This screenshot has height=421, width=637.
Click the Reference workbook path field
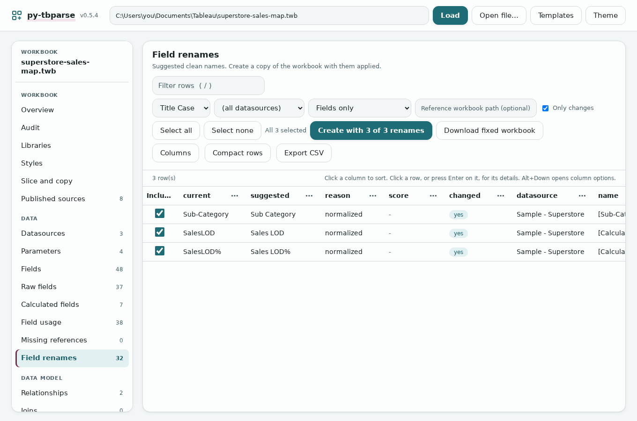(x=476, y=108)
